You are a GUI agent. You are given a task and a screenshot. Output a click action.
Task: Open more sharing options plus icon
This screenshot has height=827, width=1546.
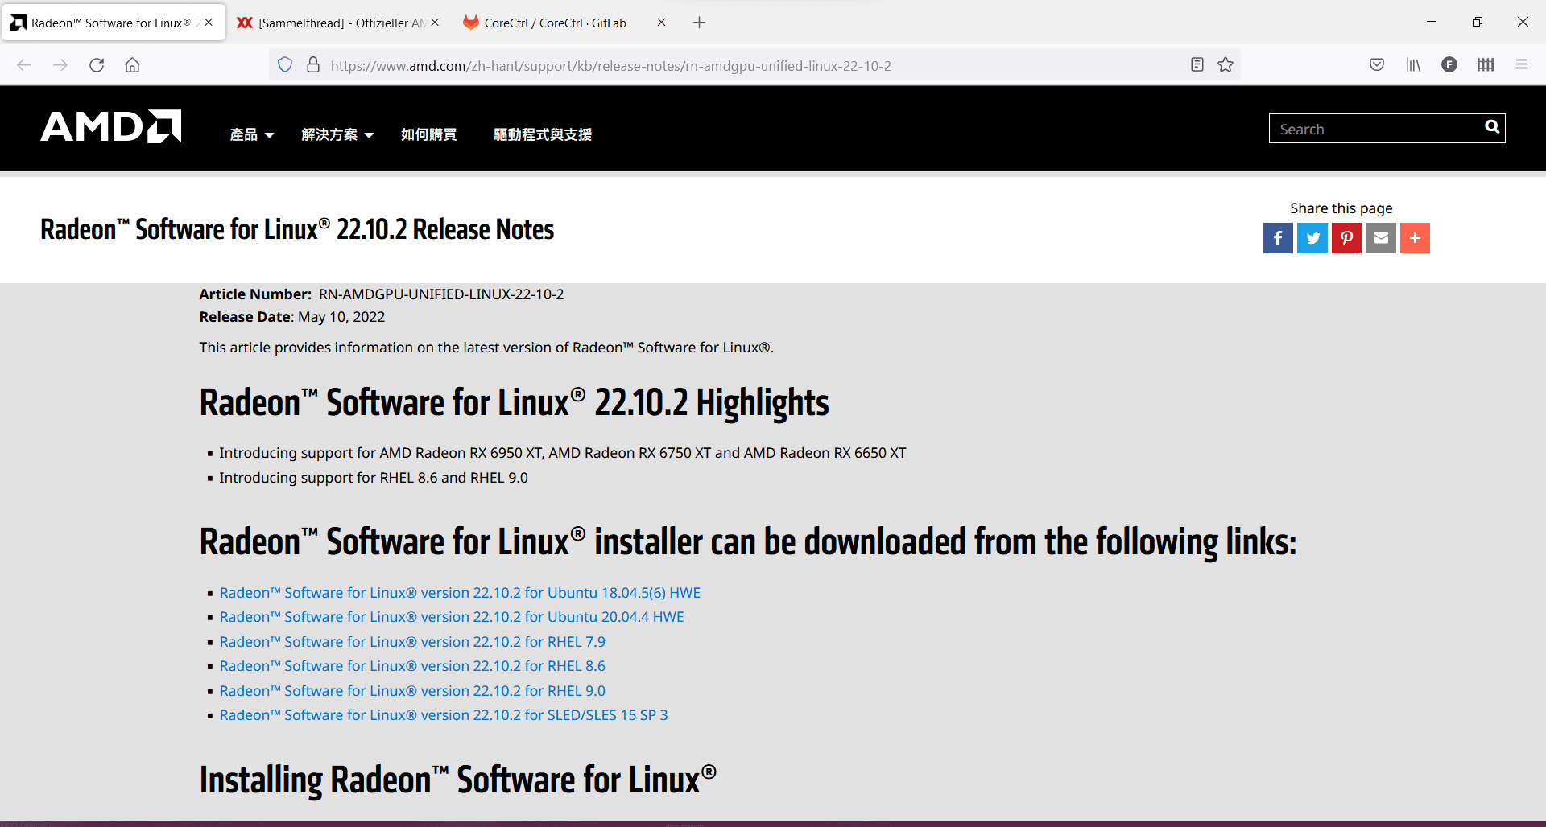click(1415, 238)
